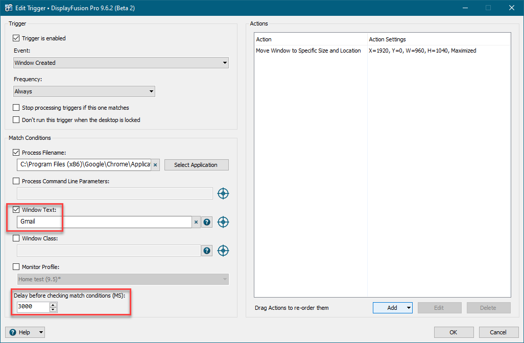Disable the 'Trigger is enabled' checkbox
The width and height of the screenshot is (524, 343).
point(16,38)
